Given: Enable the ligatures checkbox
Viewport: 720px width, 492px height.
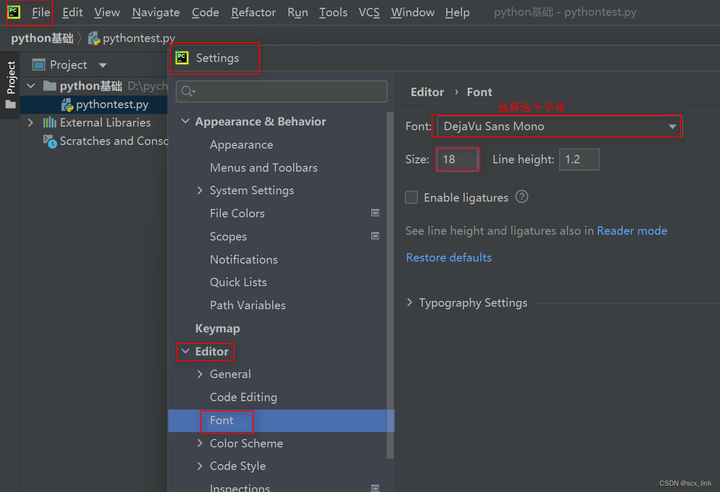Looking at the screenshot, I should pos(412,197).
